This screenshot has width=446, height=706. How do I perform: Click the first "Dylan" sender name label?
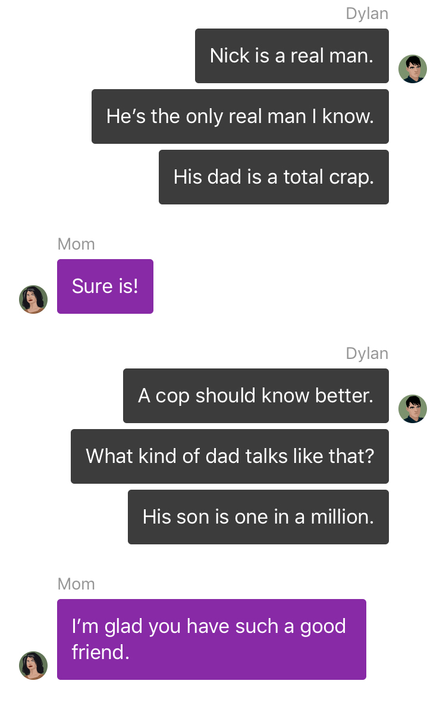click(367, 14)
